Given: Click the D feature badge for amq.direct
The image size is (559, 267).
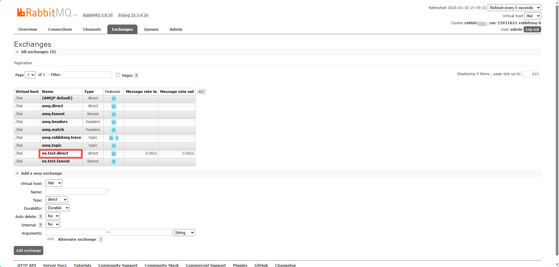Looking at the screenshot, I should click(114, 106).
